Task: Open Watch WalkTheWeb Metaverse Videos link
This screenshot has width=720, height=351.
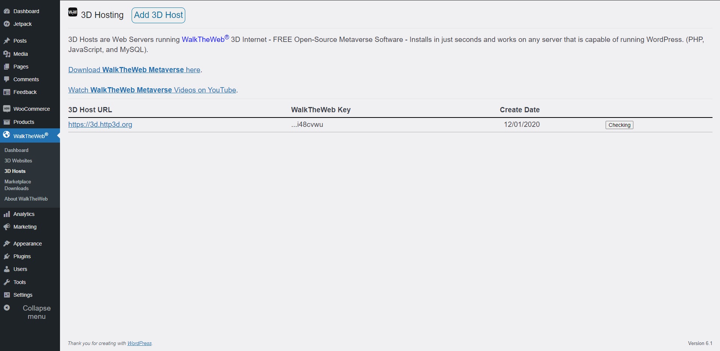Action: pyautogui.click(x=152, y=90)
